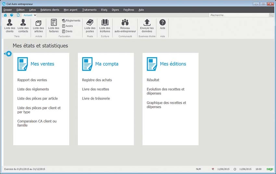Open the Aide menu in menu bar
The width and height of the screenshot is (276, 174).
coord(141,10)
